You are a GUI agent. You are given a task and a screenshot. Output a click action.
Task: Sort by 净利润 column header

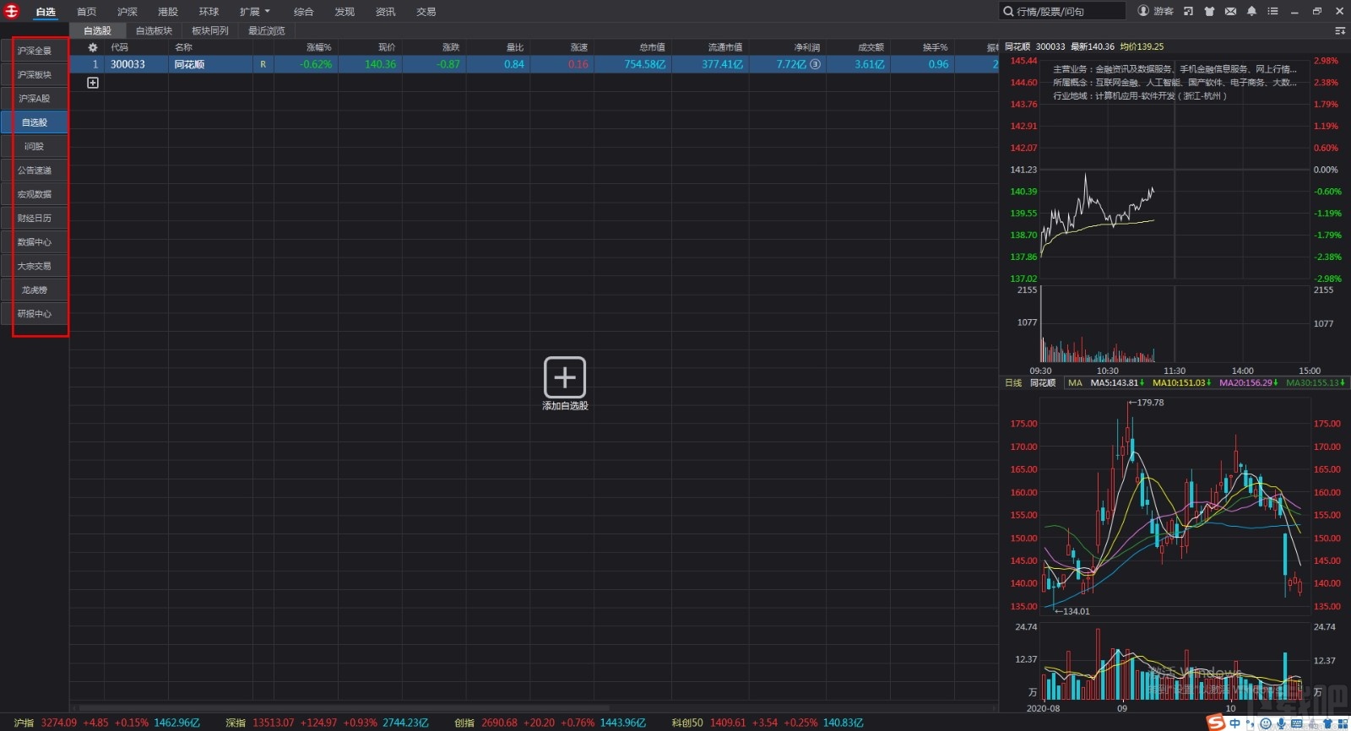coord(806,47)
